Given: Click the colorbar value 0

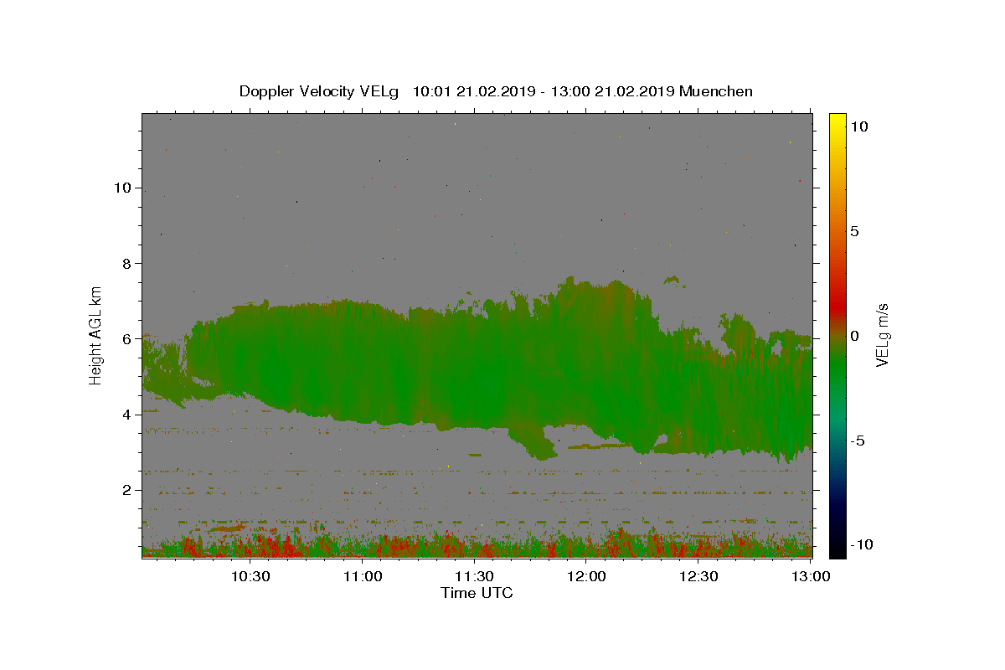Looking at the screenshot, I should coord(855,336).
